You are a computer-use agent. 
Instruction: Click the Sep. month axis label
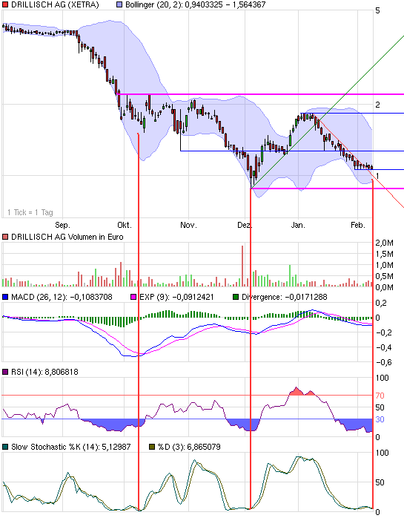pos(62,226)
